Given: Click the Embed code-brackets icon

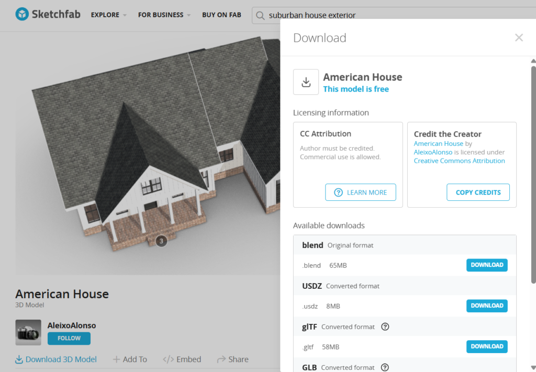Looking at the screenshot, I should pos(168,359).
